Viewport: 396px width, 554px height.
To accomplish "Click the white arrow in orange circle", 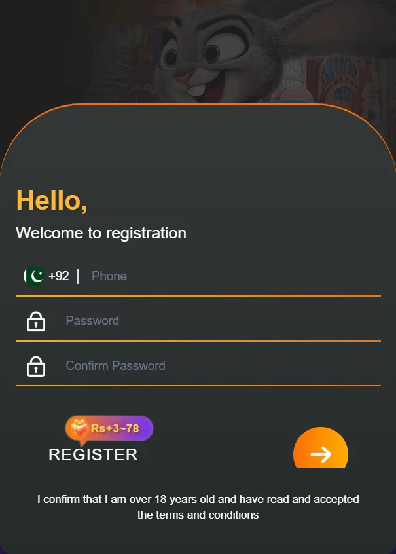I will pyautogui.click(x=321, y=454).
